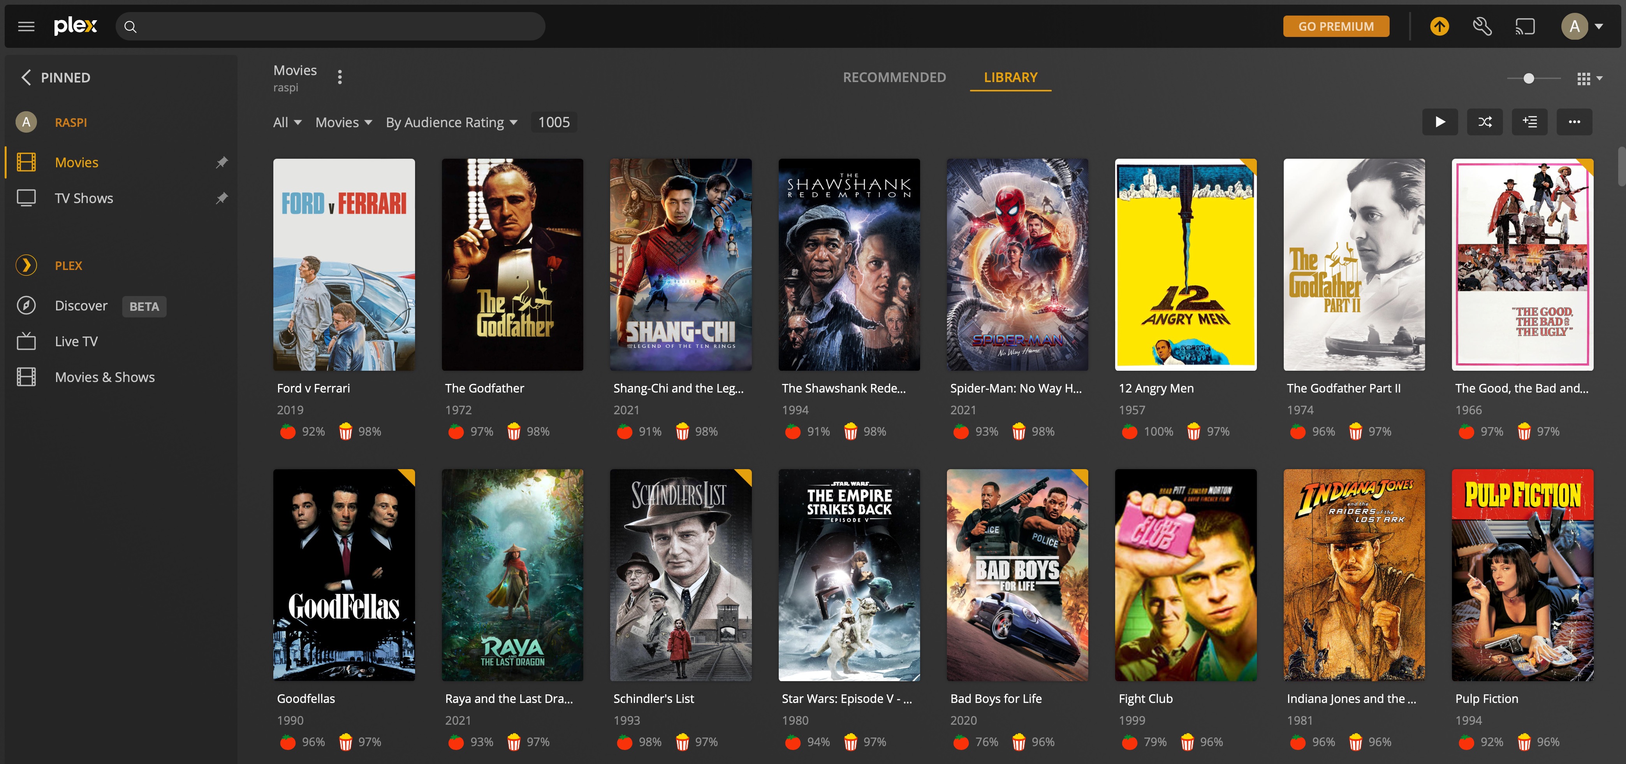1626x764 pixels.
Task: Open the upload/activity arrow icon in the top bar
Action: click(1440, 26)
